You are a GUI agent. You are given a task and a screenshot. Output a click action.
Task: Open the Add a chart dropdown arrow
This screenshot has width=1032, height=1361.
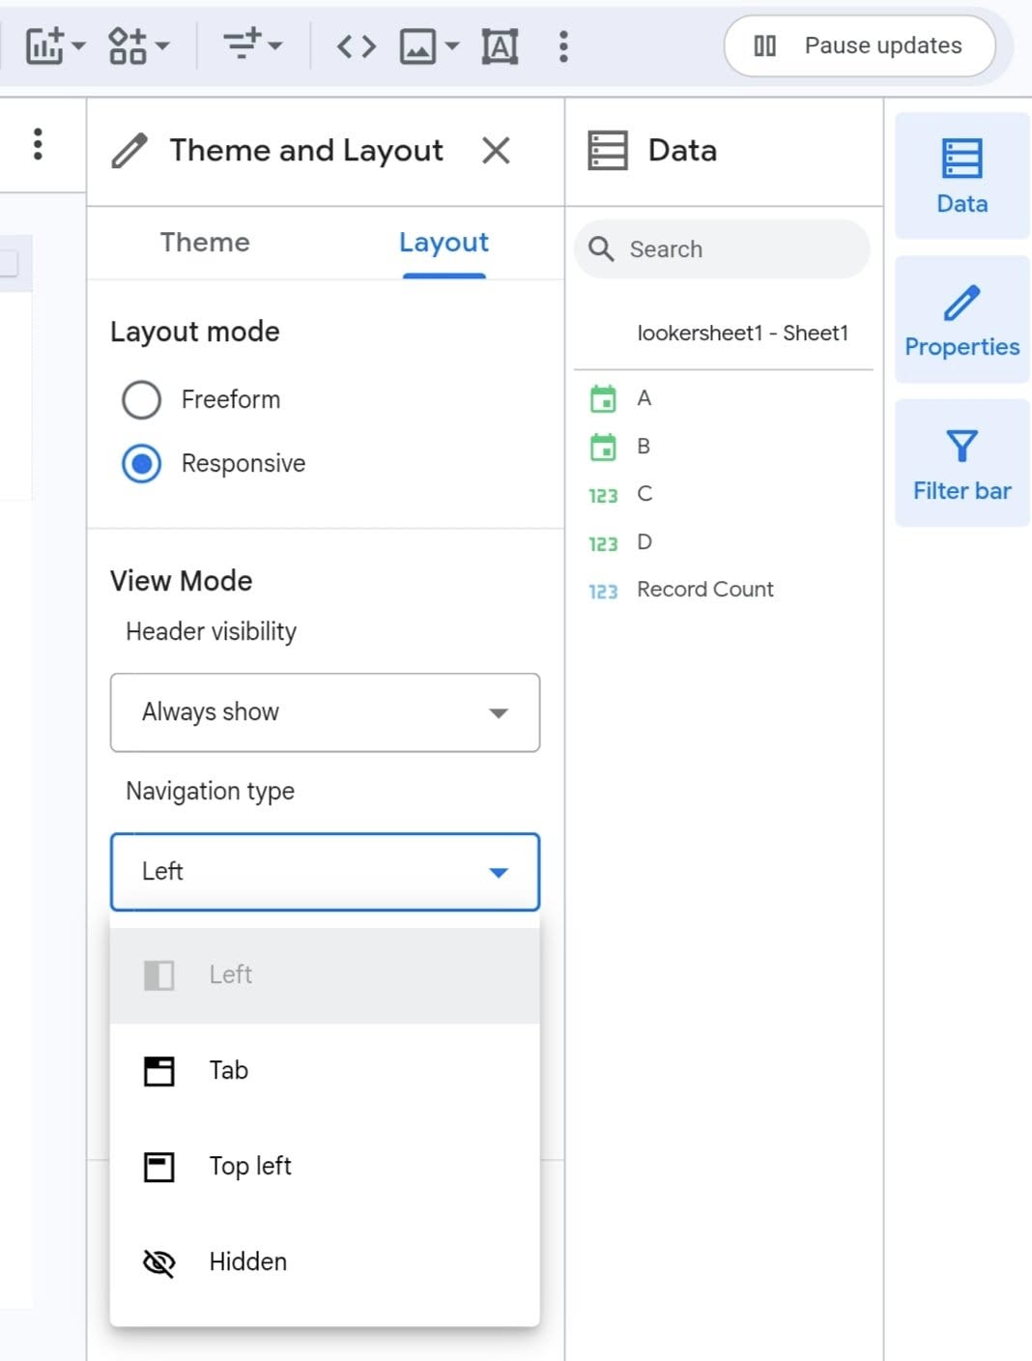[79, 45]
